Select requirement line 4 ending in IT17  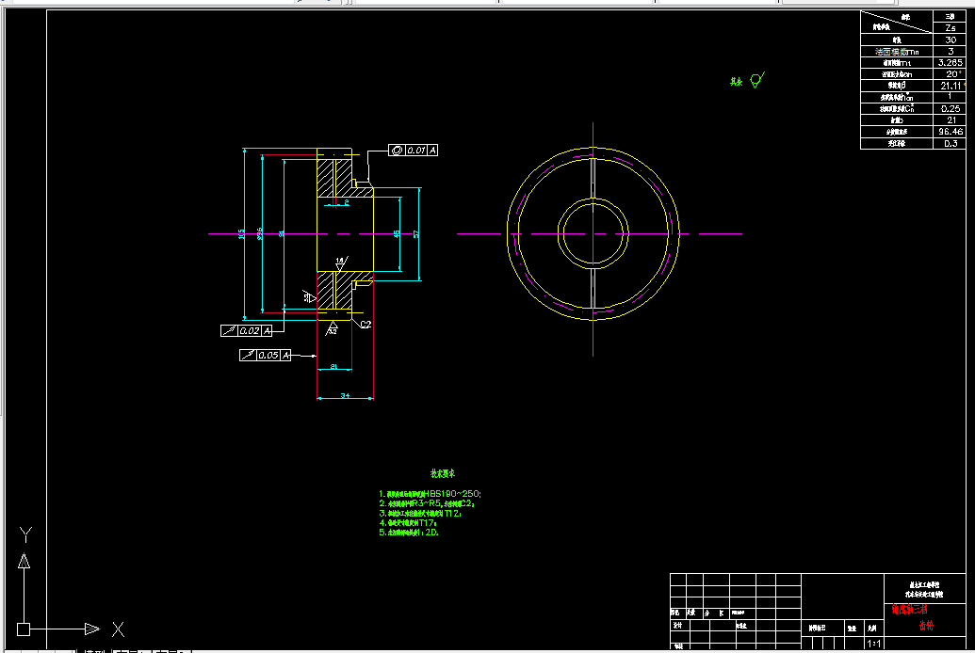pyautogui.click(x=408, y=522)
